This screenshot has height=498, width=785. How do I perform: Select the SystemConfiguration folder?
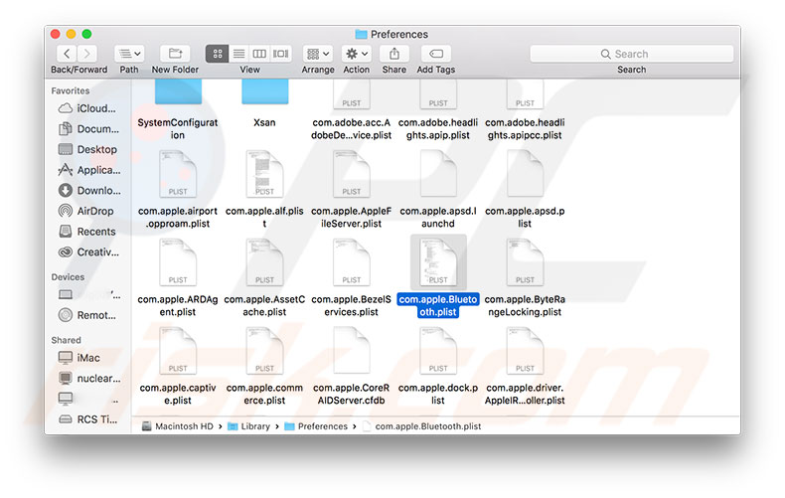178,107
